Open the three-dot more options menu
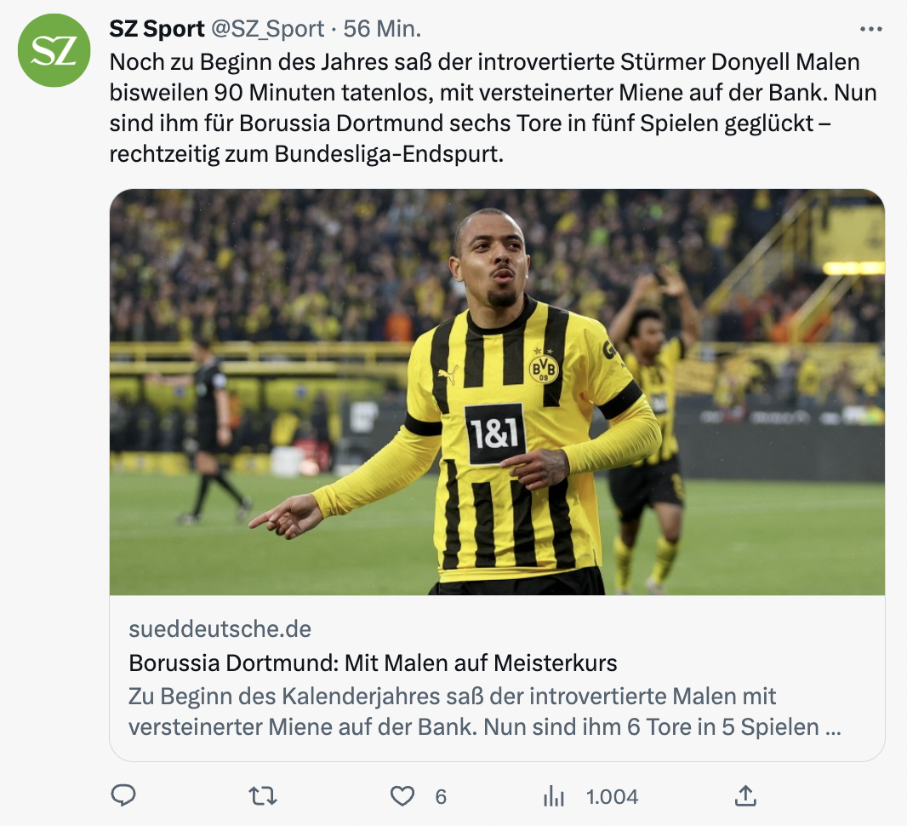 (871, 29)
